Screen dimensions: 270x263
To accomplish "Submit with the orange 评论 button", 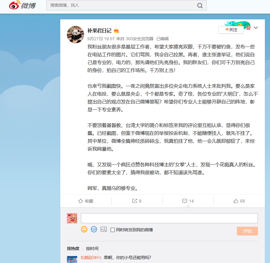I will pos(247,231).
